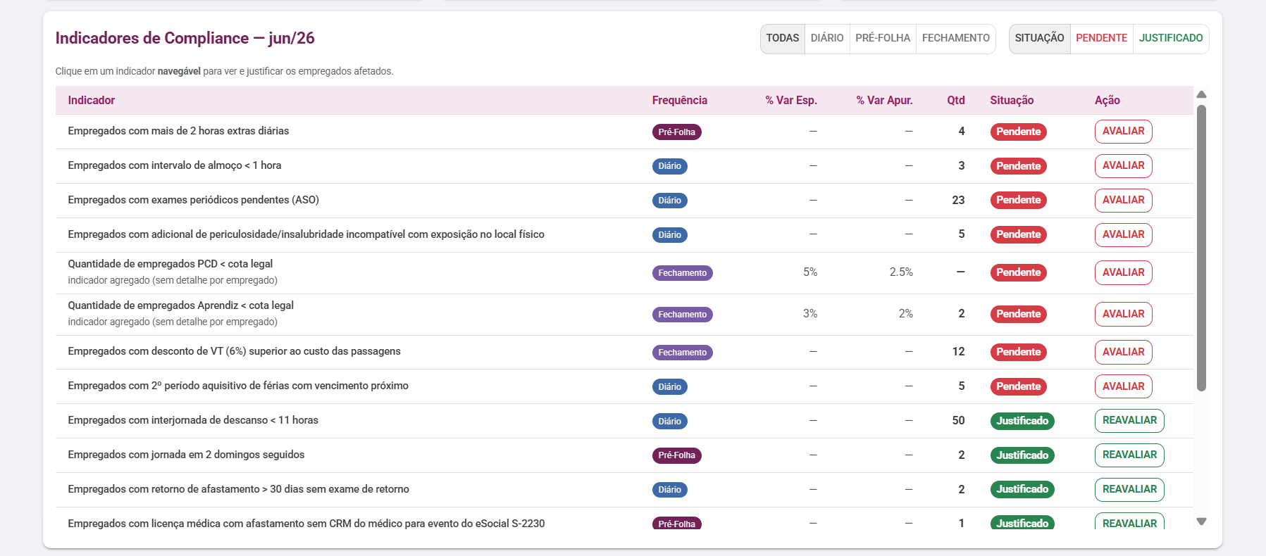Open 'Empregados com exames periódicos pendentes (ASO)'

(x=194, y=200)
